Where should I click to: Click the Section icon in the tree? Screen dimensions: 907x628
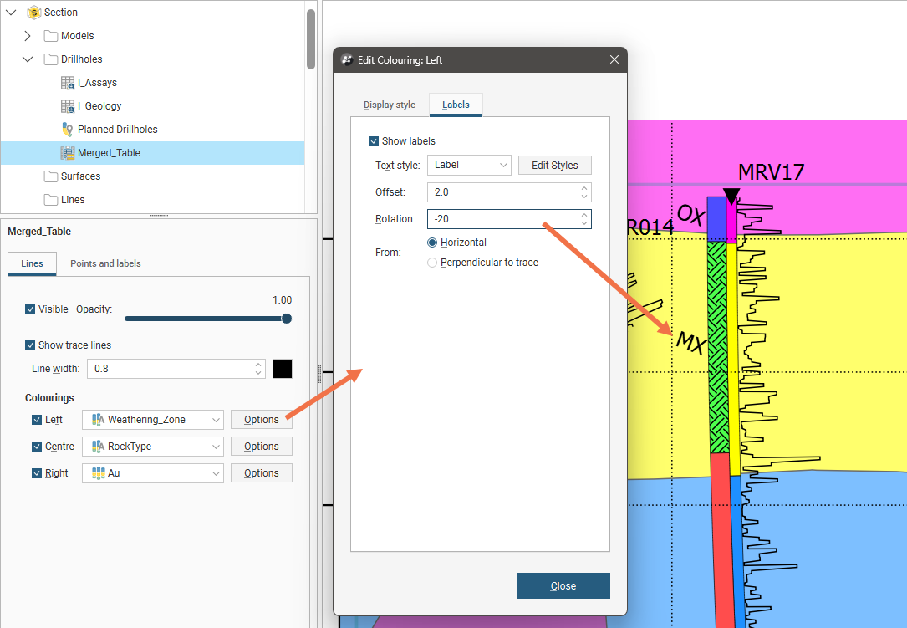click(34, 13)
